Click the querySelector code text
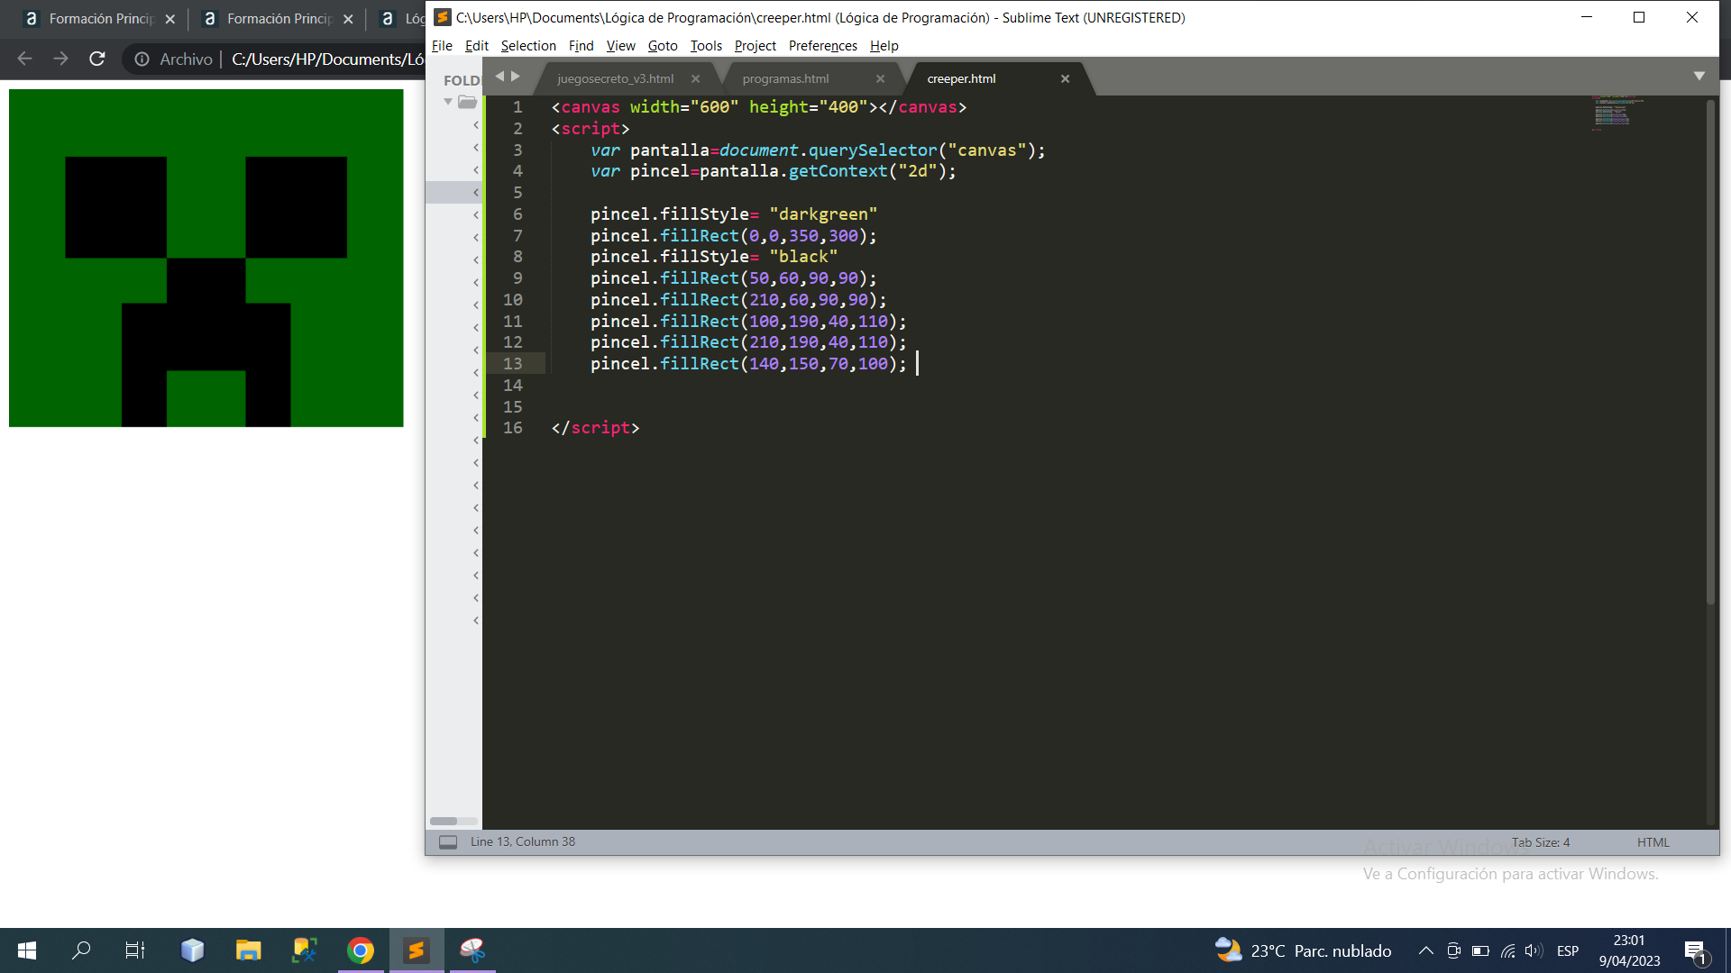Image resolution: width=1731 pixels, height=973 pixels. (x=873, y=150)
